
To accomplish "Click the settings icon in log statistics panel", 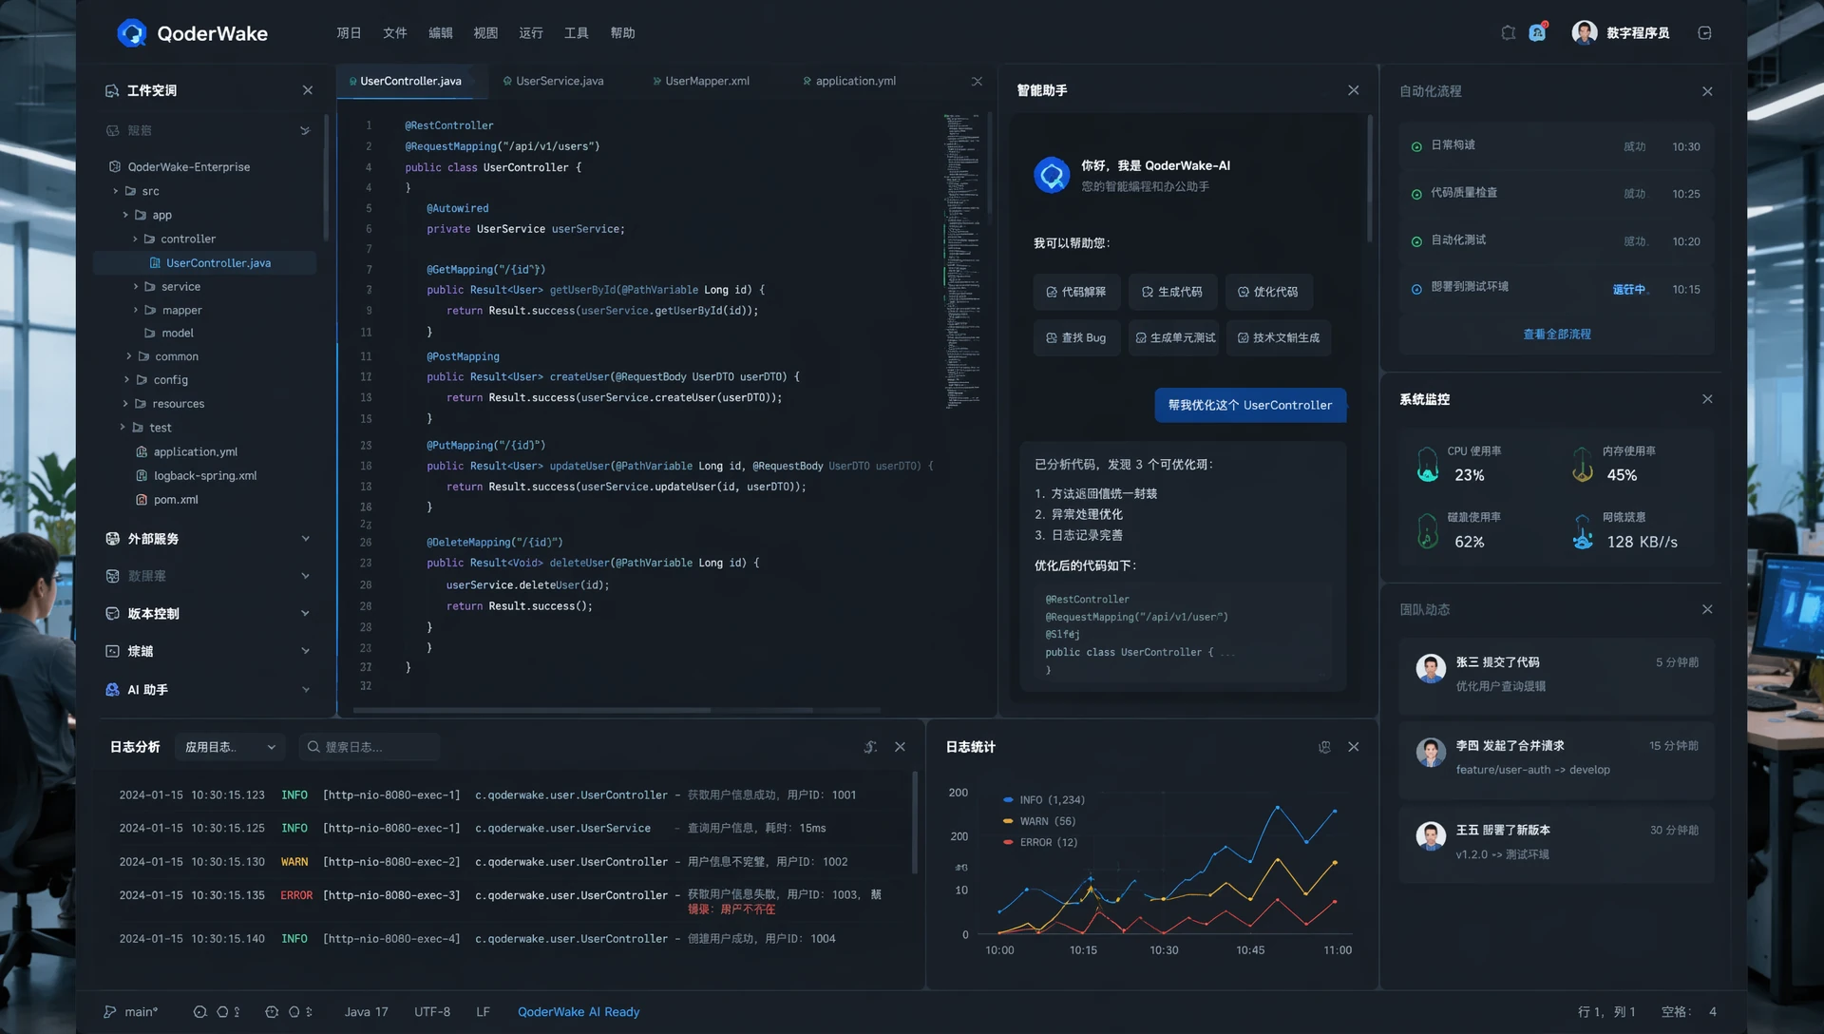I will coord(1324,747).
